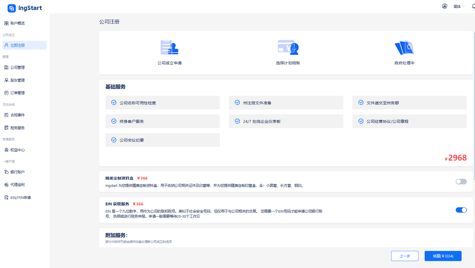The height and width of the screenshot is (268, 475).
Task: Click the 结算(¥3334) checkout button
Action: coord(443,256)
